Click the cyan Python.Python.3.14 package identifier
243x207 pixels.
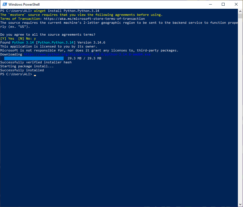click(x=56, y=43)
